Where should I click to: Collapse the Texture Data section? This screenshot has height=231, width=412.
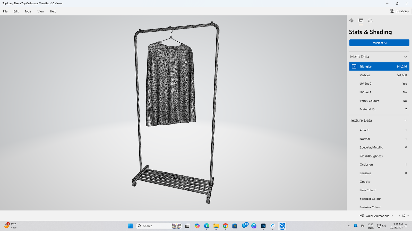(x=406, y=120)
